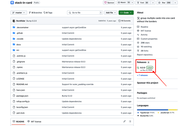Click the Go to file search field
This screenshot has height=126, width=189.
click(x=85, y=13)
